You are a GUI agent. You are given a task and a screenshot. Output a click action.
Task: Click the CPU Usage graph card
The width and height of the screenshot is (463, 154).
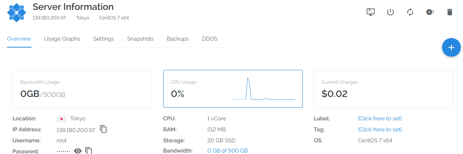[233, 89]
